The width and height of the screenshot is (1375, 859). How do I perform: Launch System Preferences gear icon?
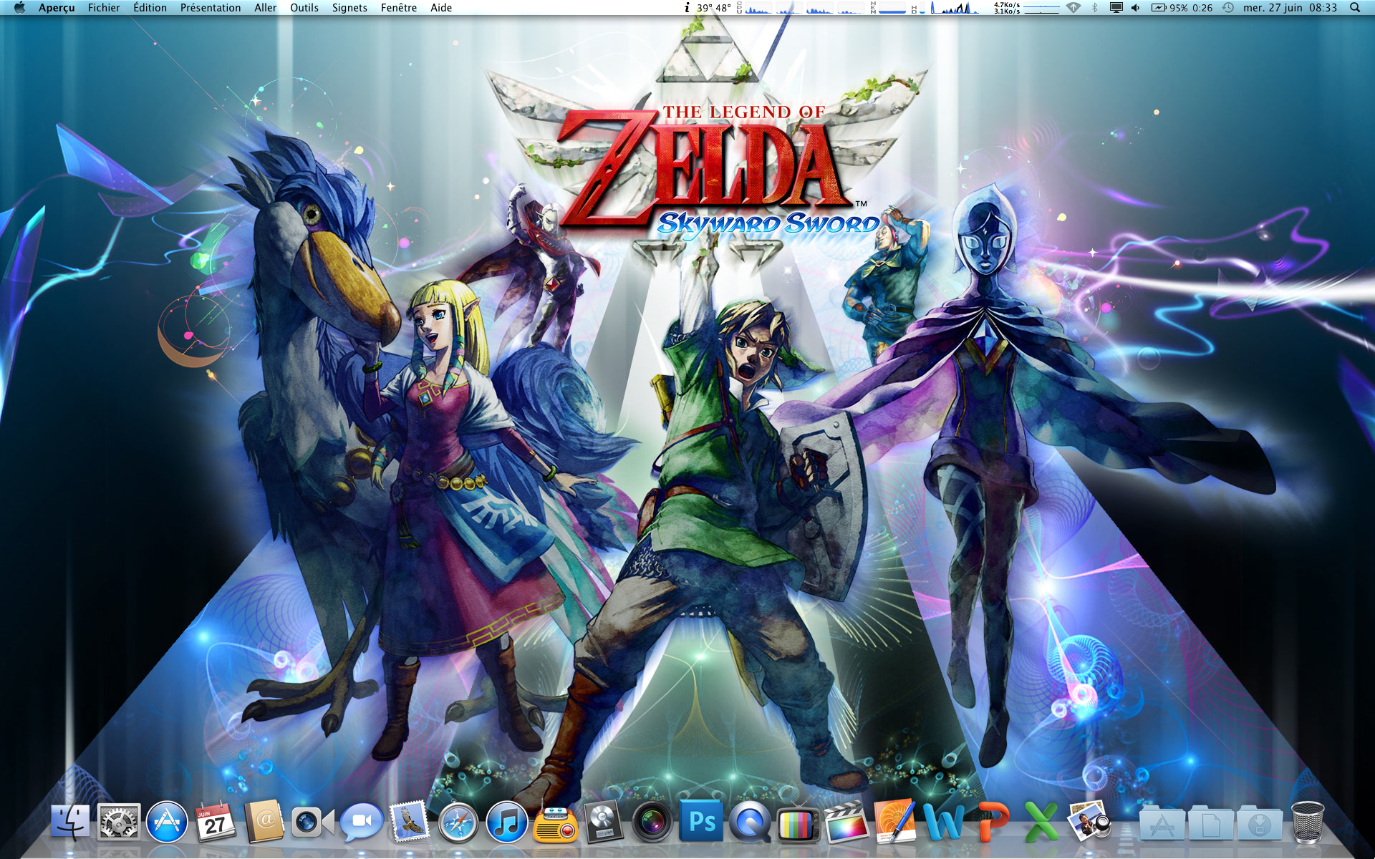point(118,822)
